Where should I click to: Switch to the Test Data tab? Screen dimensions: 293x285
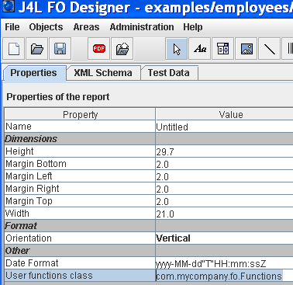169,73
